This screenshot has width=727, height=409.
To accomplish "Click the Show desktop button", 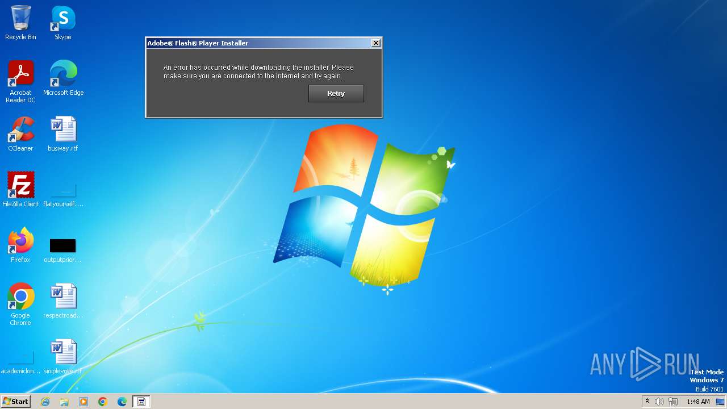I will (720, 402).
